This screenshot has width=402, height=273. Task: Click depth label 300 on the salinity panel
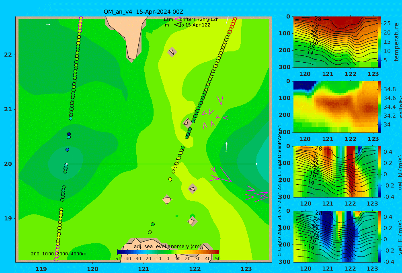285,132
